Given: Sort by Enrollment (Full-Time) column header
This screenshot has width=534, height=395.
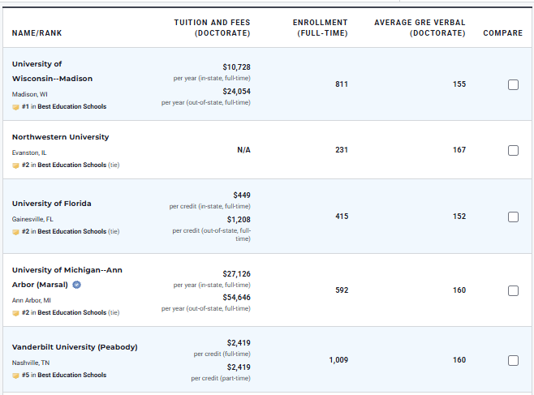Looking at the screenshot, I should click(x=320, y=28).
